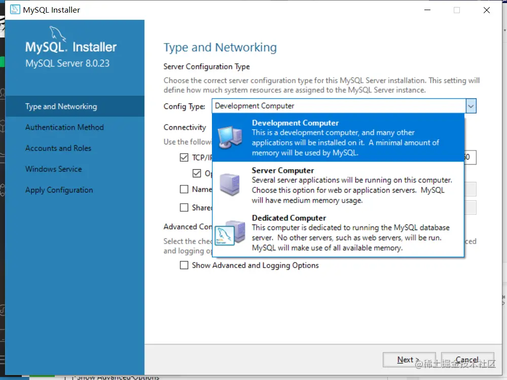Select Development Computer option in list
This screenshot has width=507, height=380.
(338, 138)
